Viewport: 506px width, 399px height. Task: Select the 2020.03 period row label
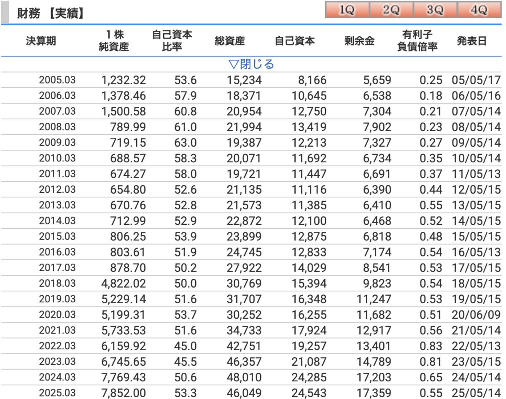(x=57, y=314)
